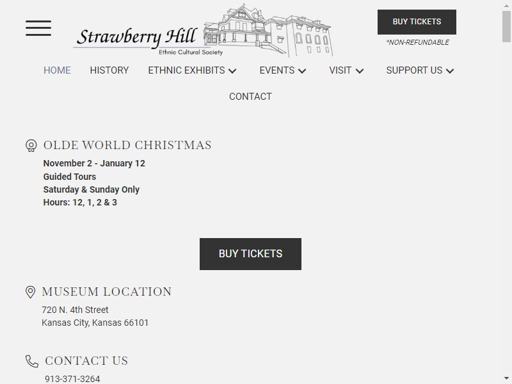Click the Museum Location heading
The image size is (512, 384).
tap(107, 292)
